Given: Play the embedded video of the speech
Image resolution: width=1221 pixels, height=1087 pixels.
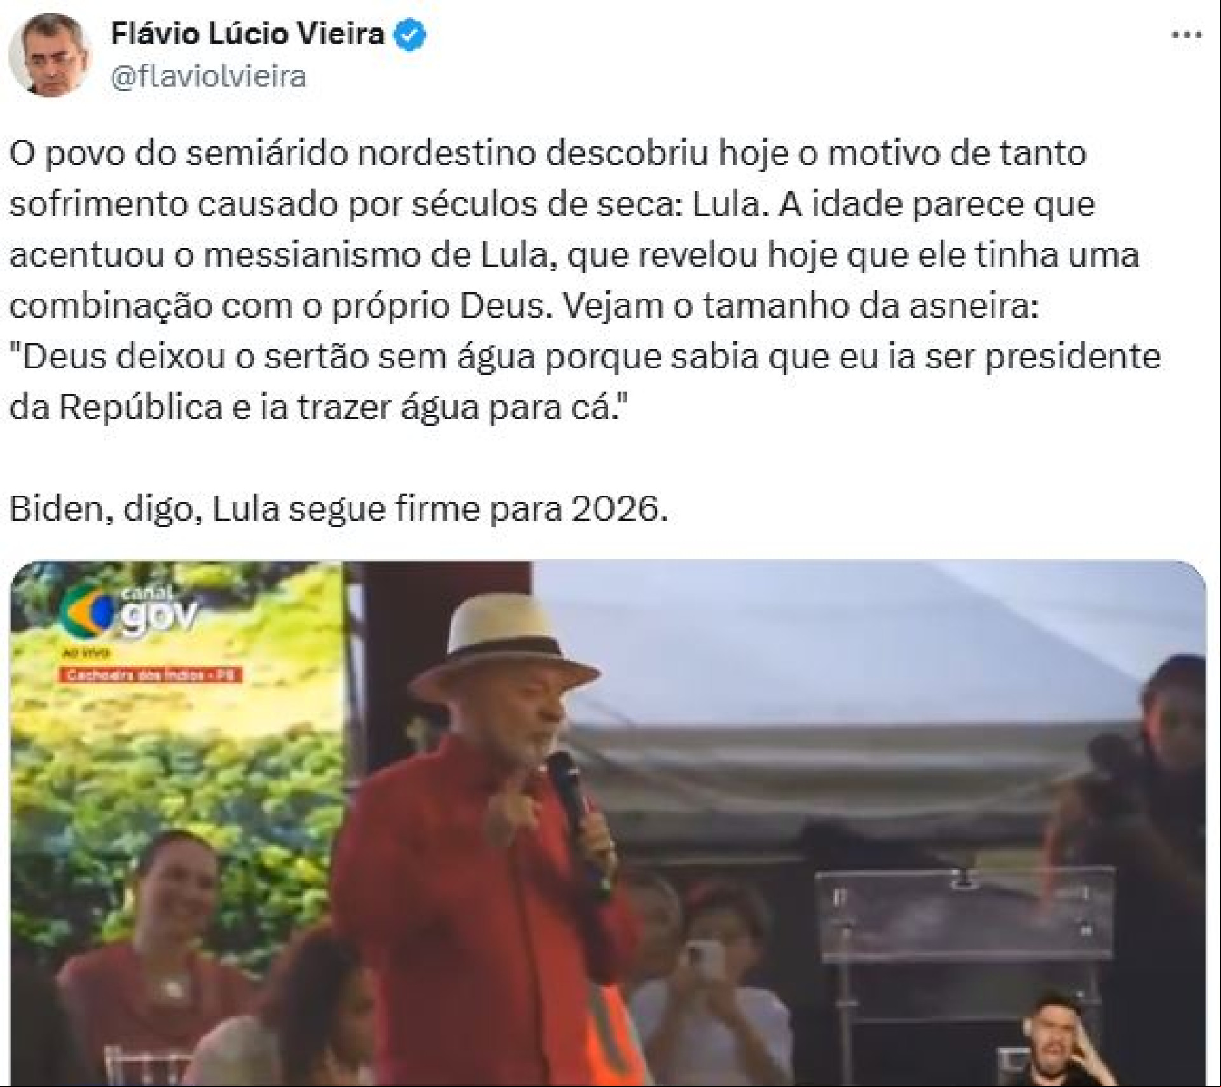Looking at the screenshot, I should 608,823.
